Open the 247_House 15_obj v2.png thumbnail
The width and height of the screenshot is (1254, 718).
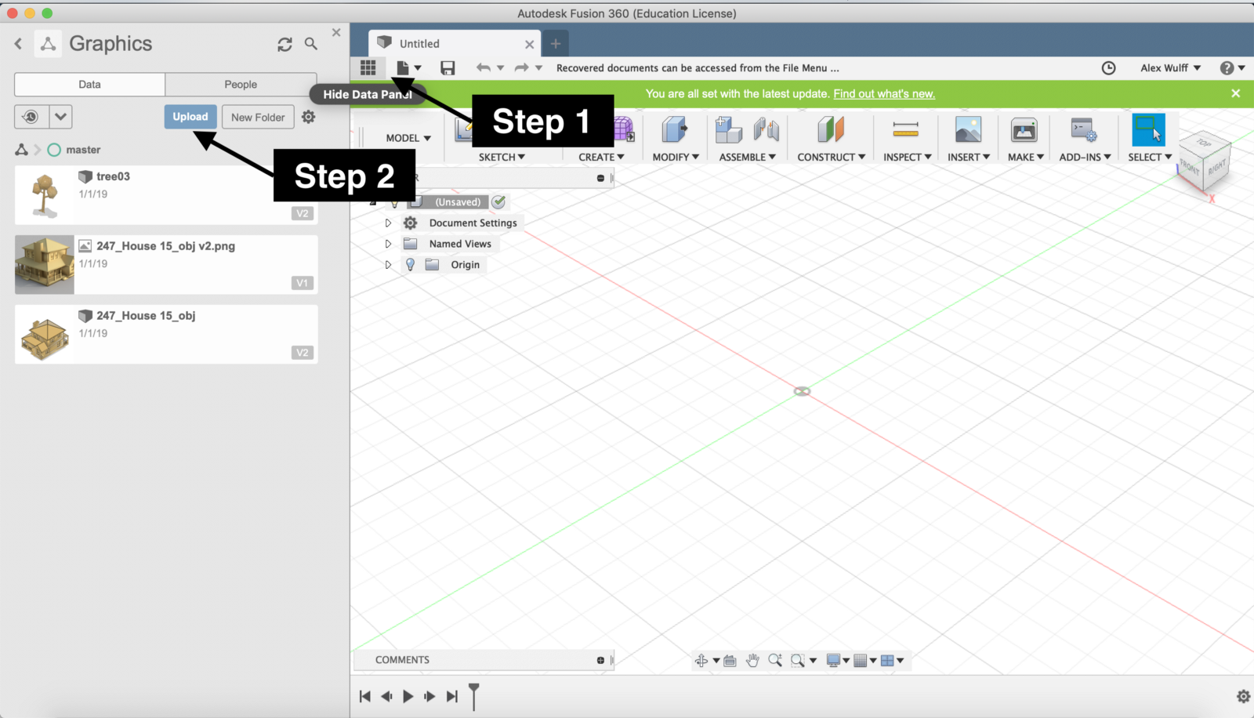(x=45, y=265)
